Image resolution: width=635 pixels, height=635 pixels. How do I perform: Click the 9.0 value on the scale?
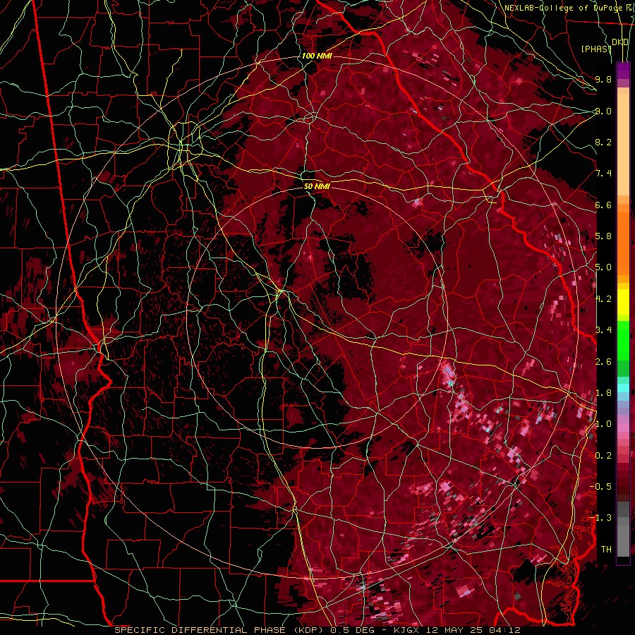tap(603, 111)
